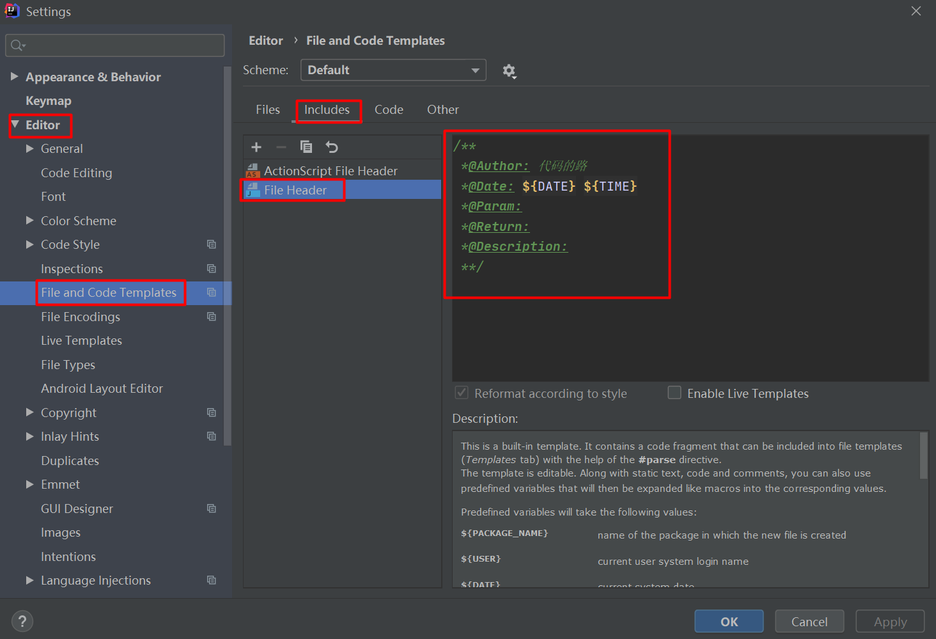Open GUI Designer settings
Viewport: 936px width, 639px height.
(x=77, y=509)
